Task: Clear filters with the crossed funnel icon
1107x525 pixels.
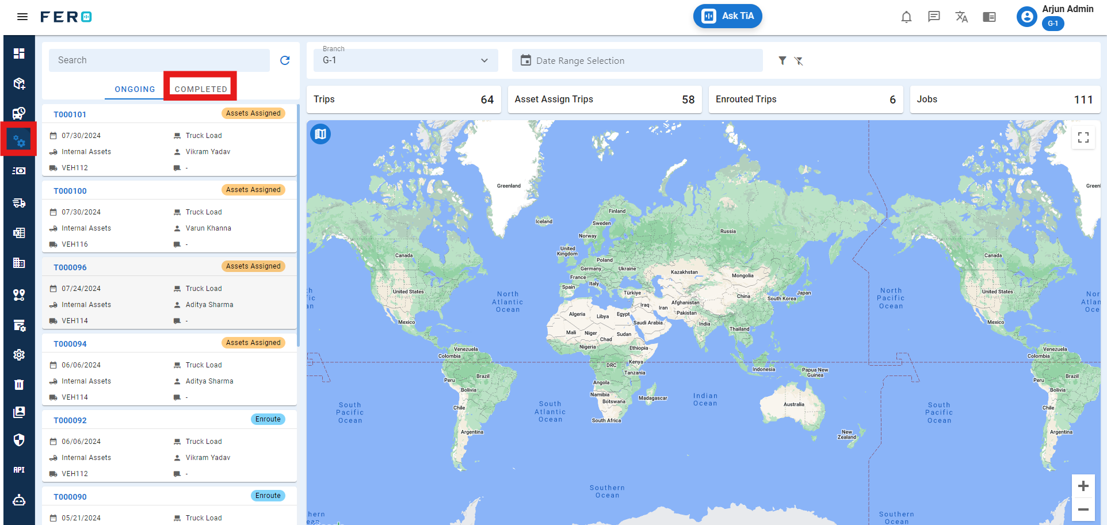Action: pos(799,60)
